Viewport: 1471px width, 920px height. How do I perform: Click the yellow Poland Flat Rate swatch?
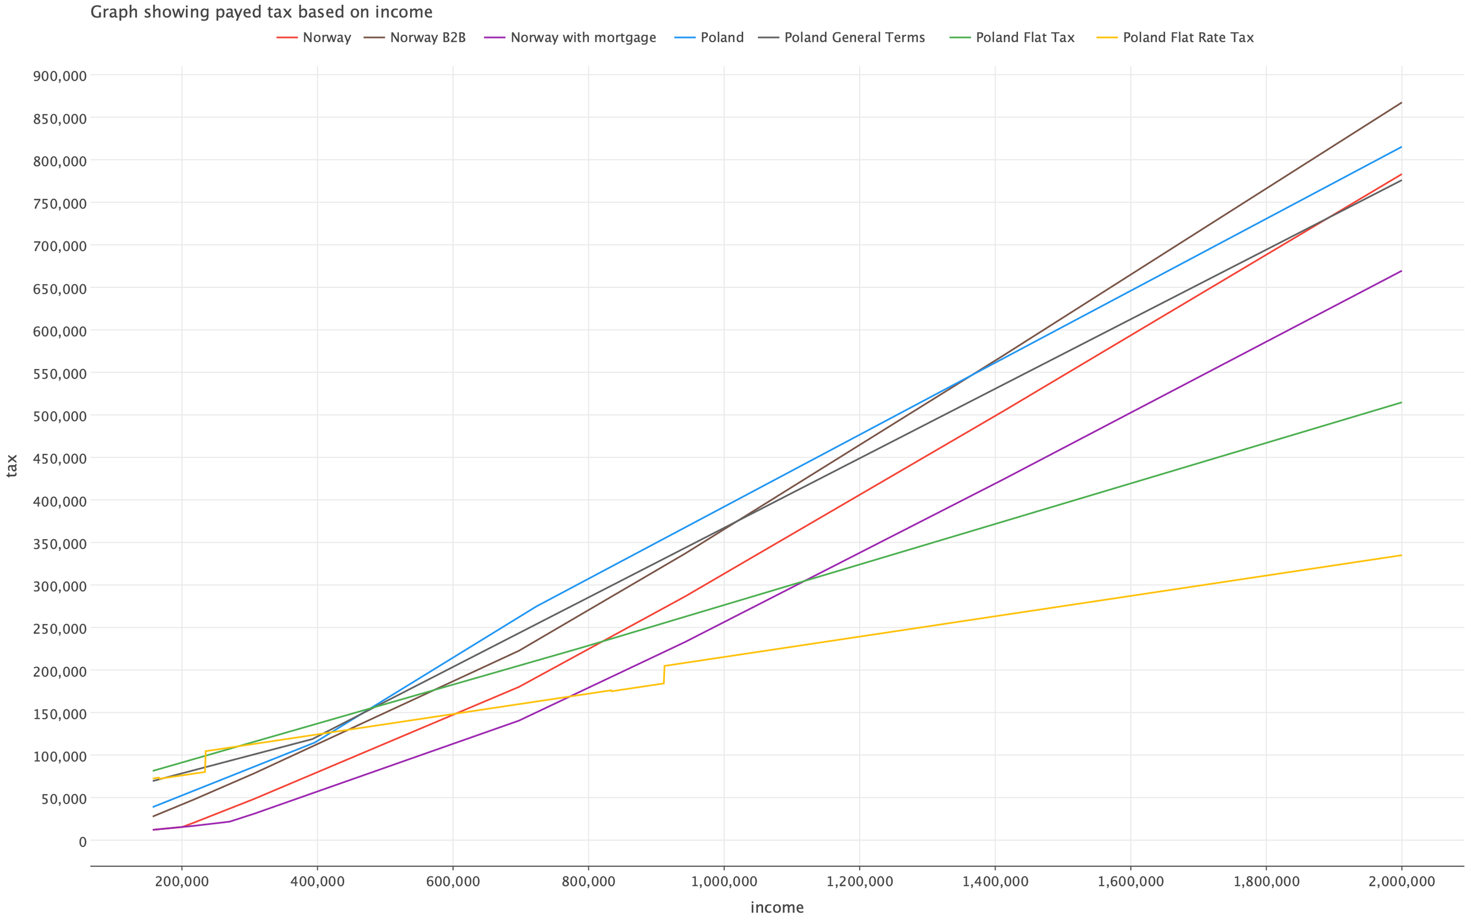point(1107,38)
